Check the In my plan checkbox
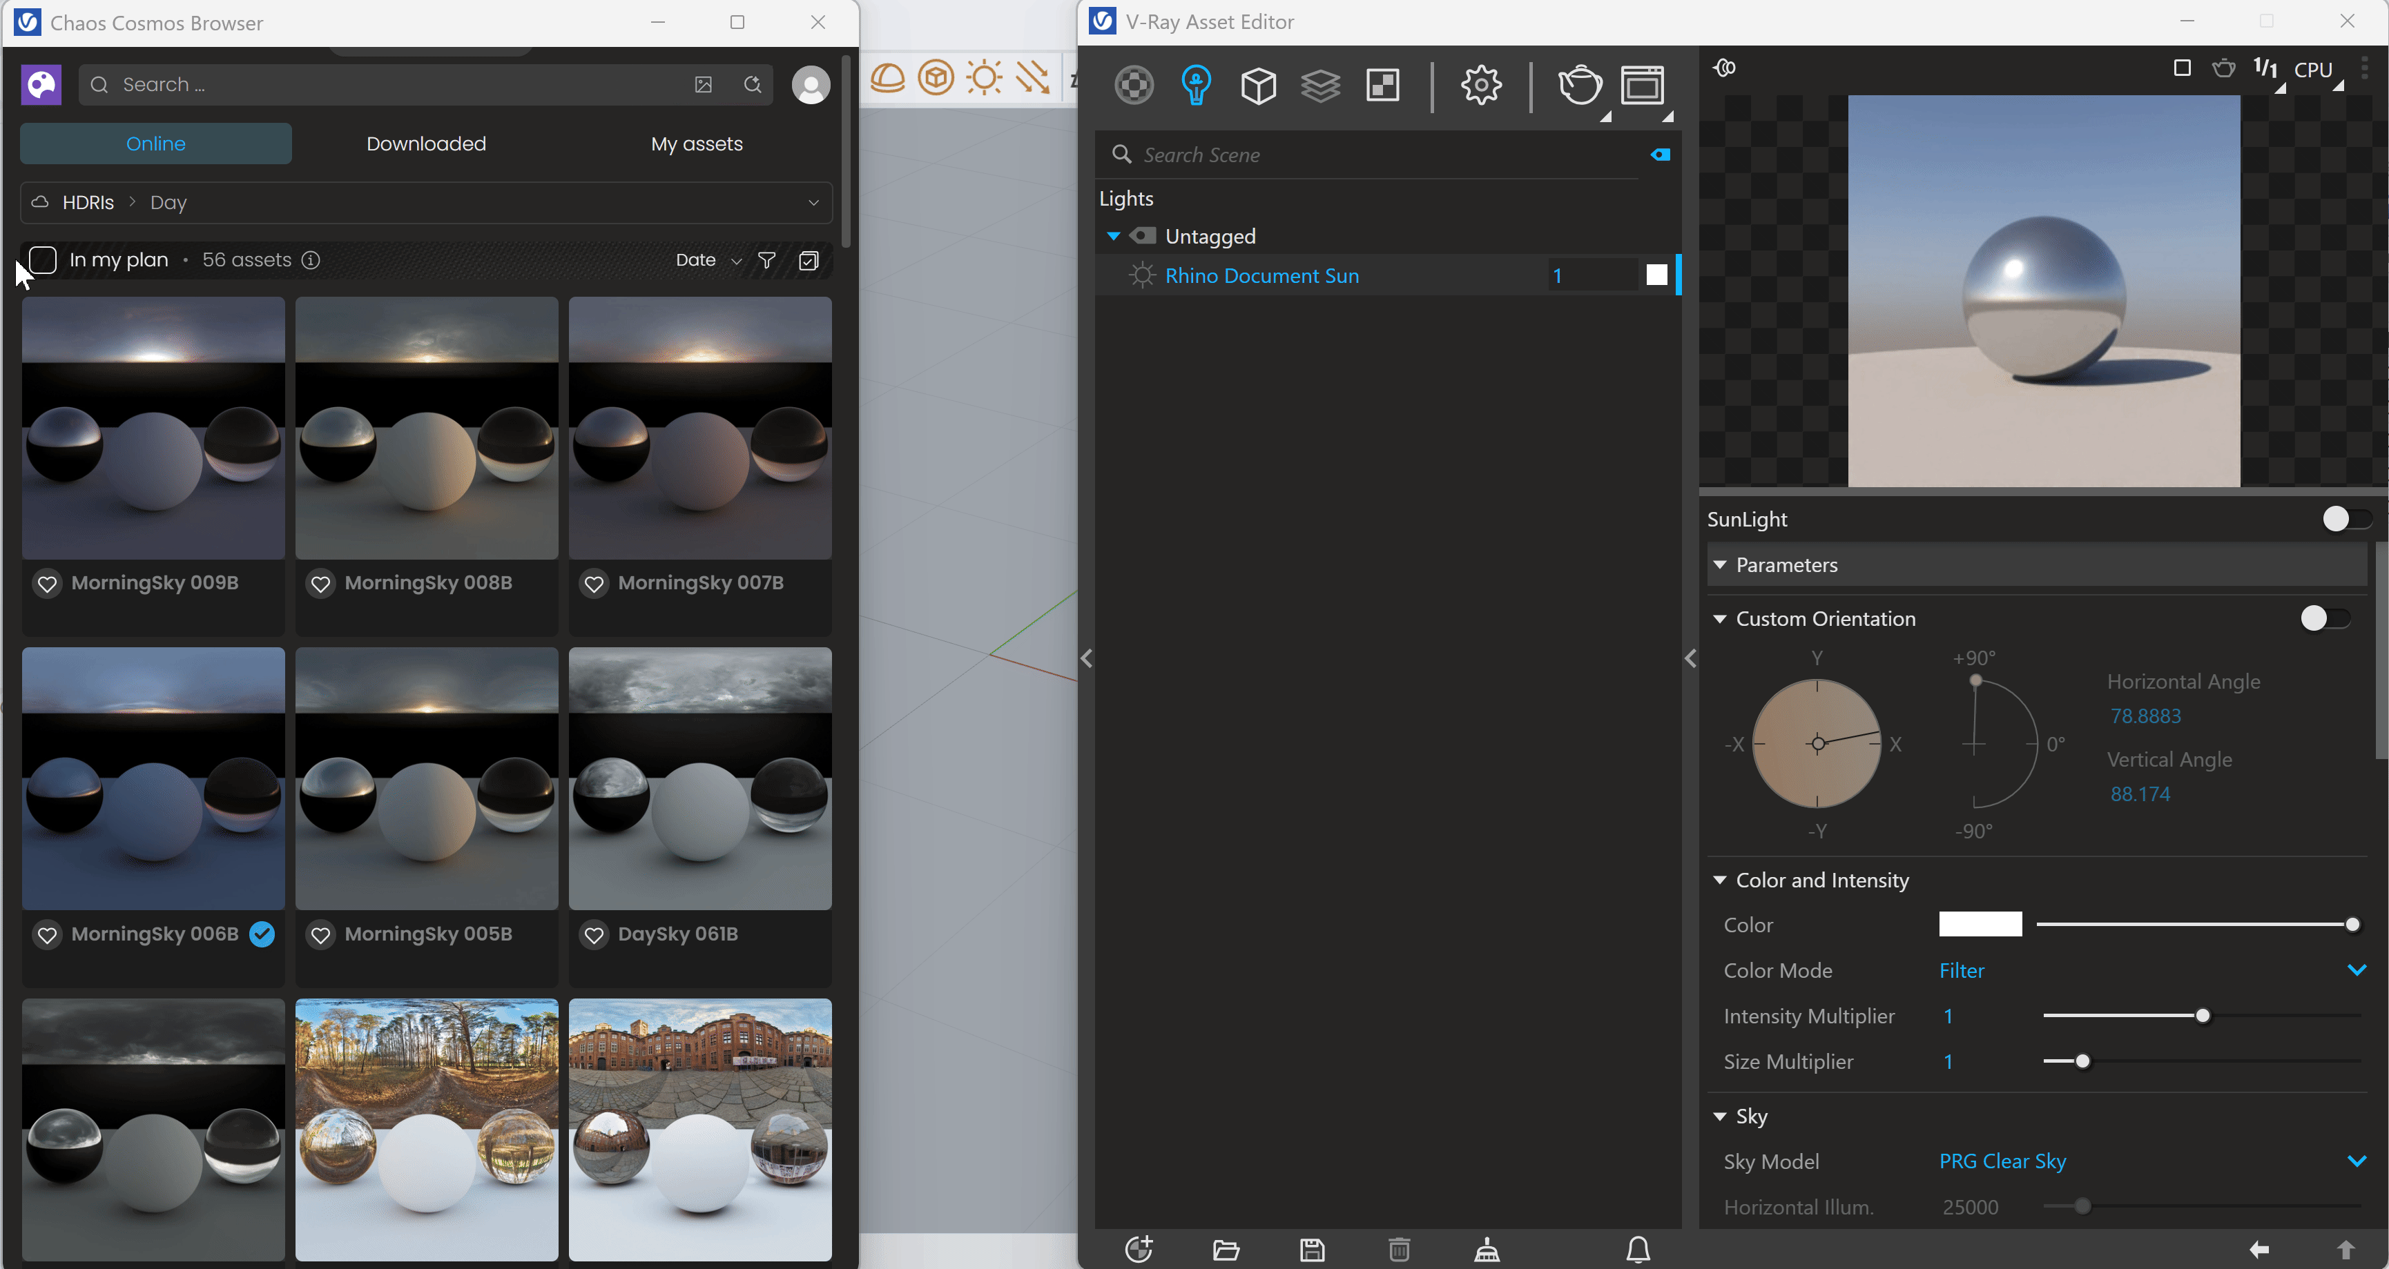This screenshot has height=1269, width=2389. click(x=43, y=259)
